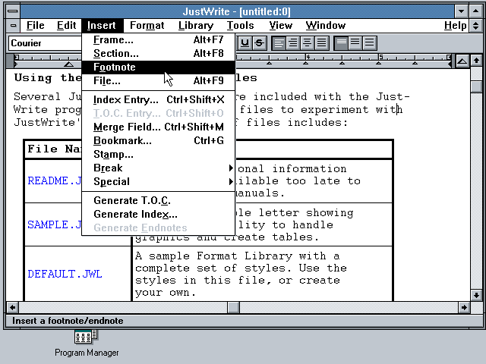Choose Bookmark... menu item
Image resolution: width=486 pixels, height=364 pixels.
pyautogui.click(x=159, y=140)
